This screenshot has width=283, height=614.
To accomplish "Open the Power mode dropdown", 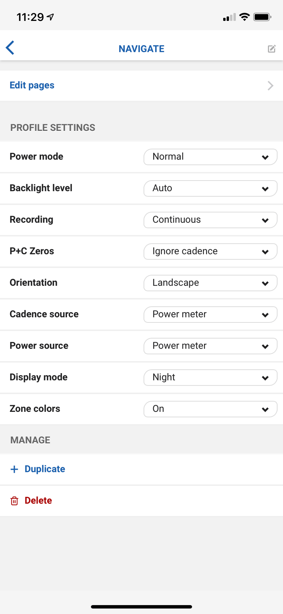I will (210, 157).
